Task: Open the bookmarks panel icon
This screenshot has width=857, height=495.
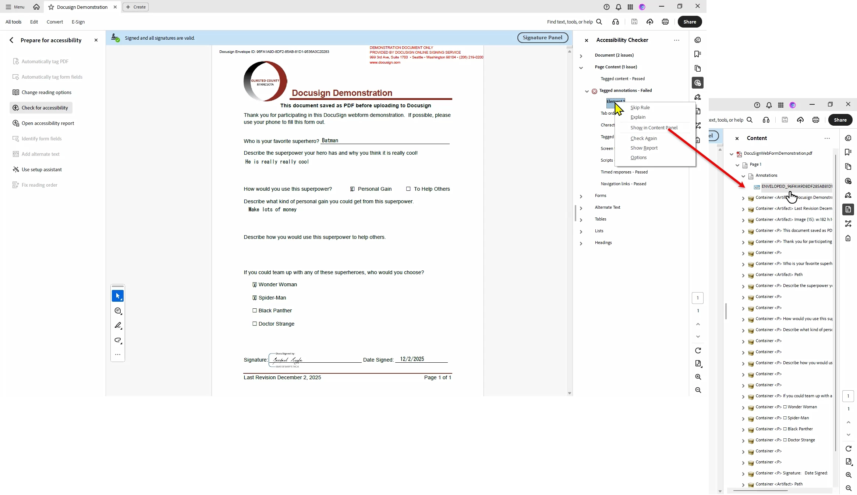Action: pos(697,54)
